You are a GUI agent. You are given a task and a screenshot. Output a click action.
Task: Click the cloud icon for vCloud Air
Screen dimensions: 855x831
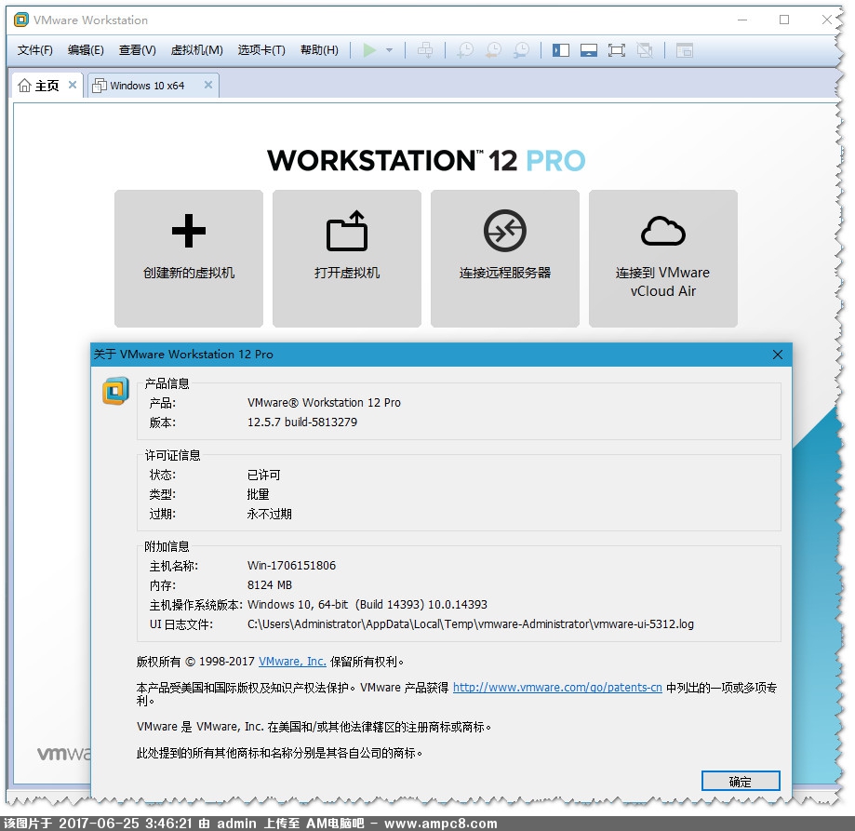[663, 231]
